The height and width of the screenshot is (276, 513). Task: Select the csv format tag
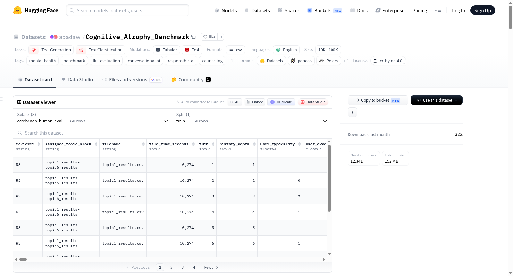[235, 50]
